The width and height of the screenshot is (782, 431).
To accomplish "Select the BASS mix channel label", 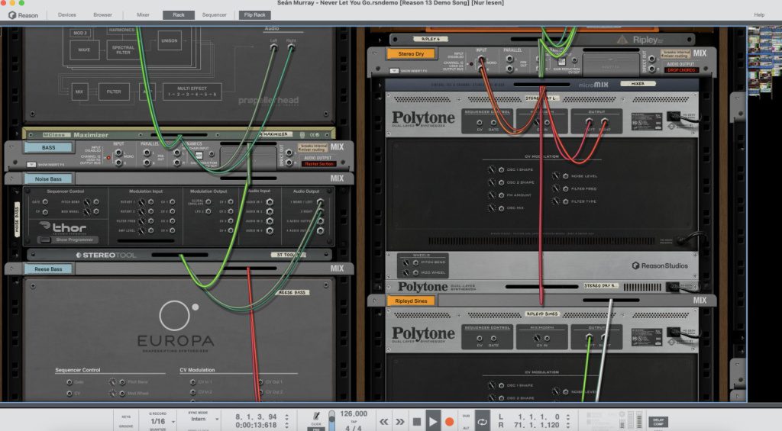I will point(49,147).
